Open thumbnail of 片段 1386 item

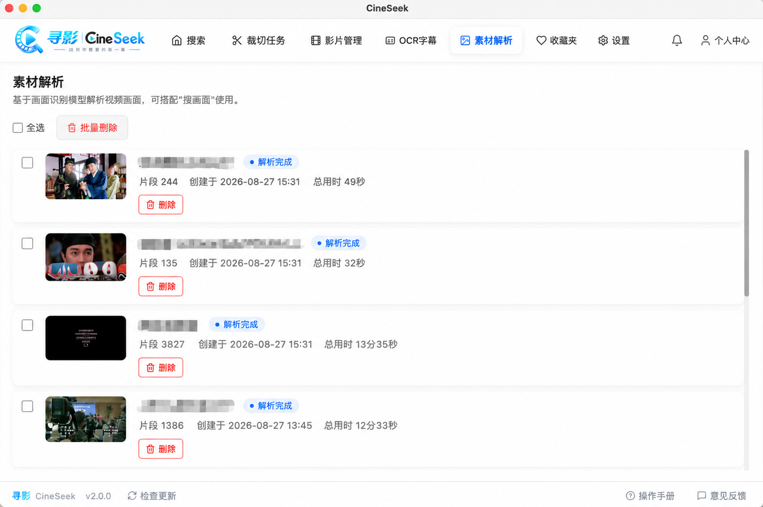86,419
